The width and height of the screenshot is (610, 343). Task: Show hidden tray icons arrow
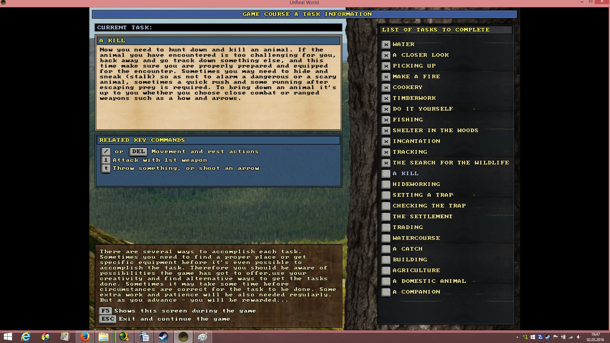[x=517, y=337]
